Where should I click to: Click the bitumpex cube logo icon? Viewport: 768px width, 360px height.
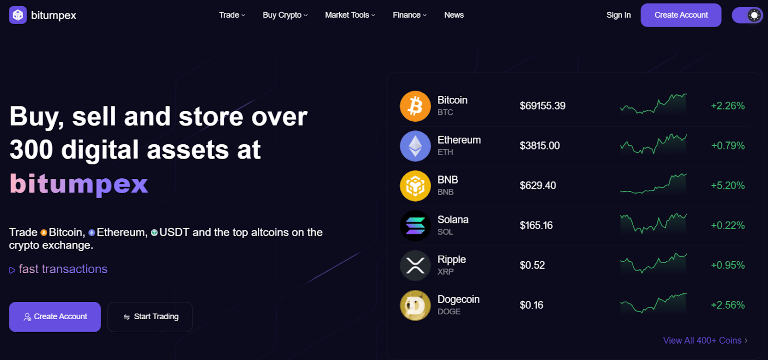pyautogui.click(x=18, y=15)
